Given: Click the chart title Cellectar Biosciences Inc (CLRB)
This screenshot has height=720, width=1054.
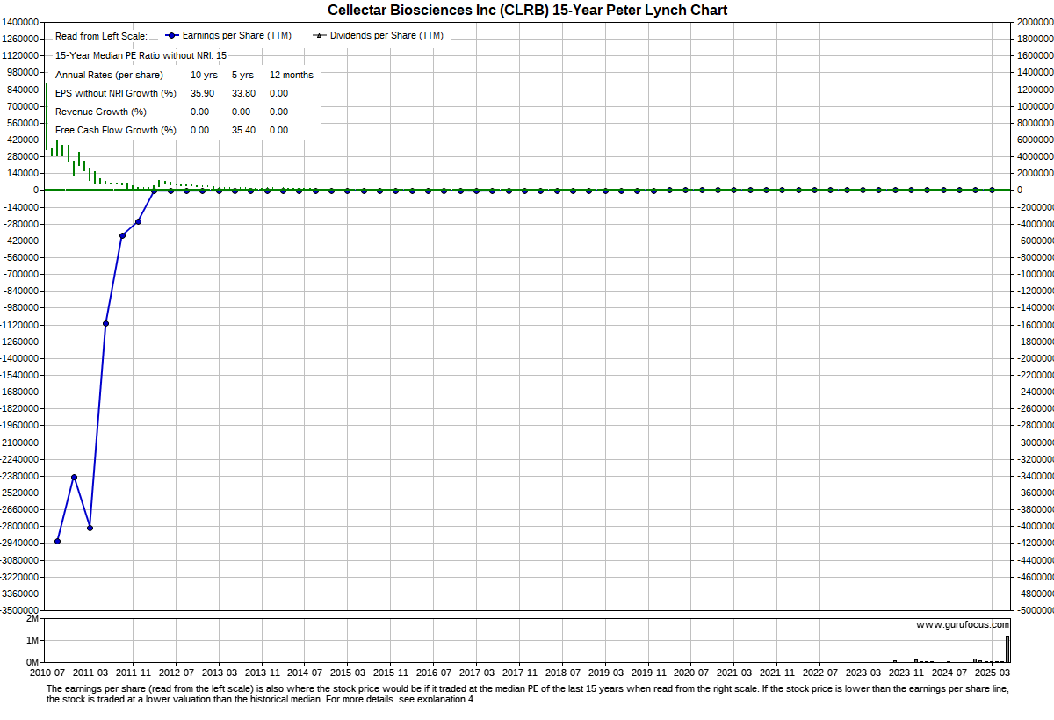Looking at the screenshot, I should (x=527, y=10).
